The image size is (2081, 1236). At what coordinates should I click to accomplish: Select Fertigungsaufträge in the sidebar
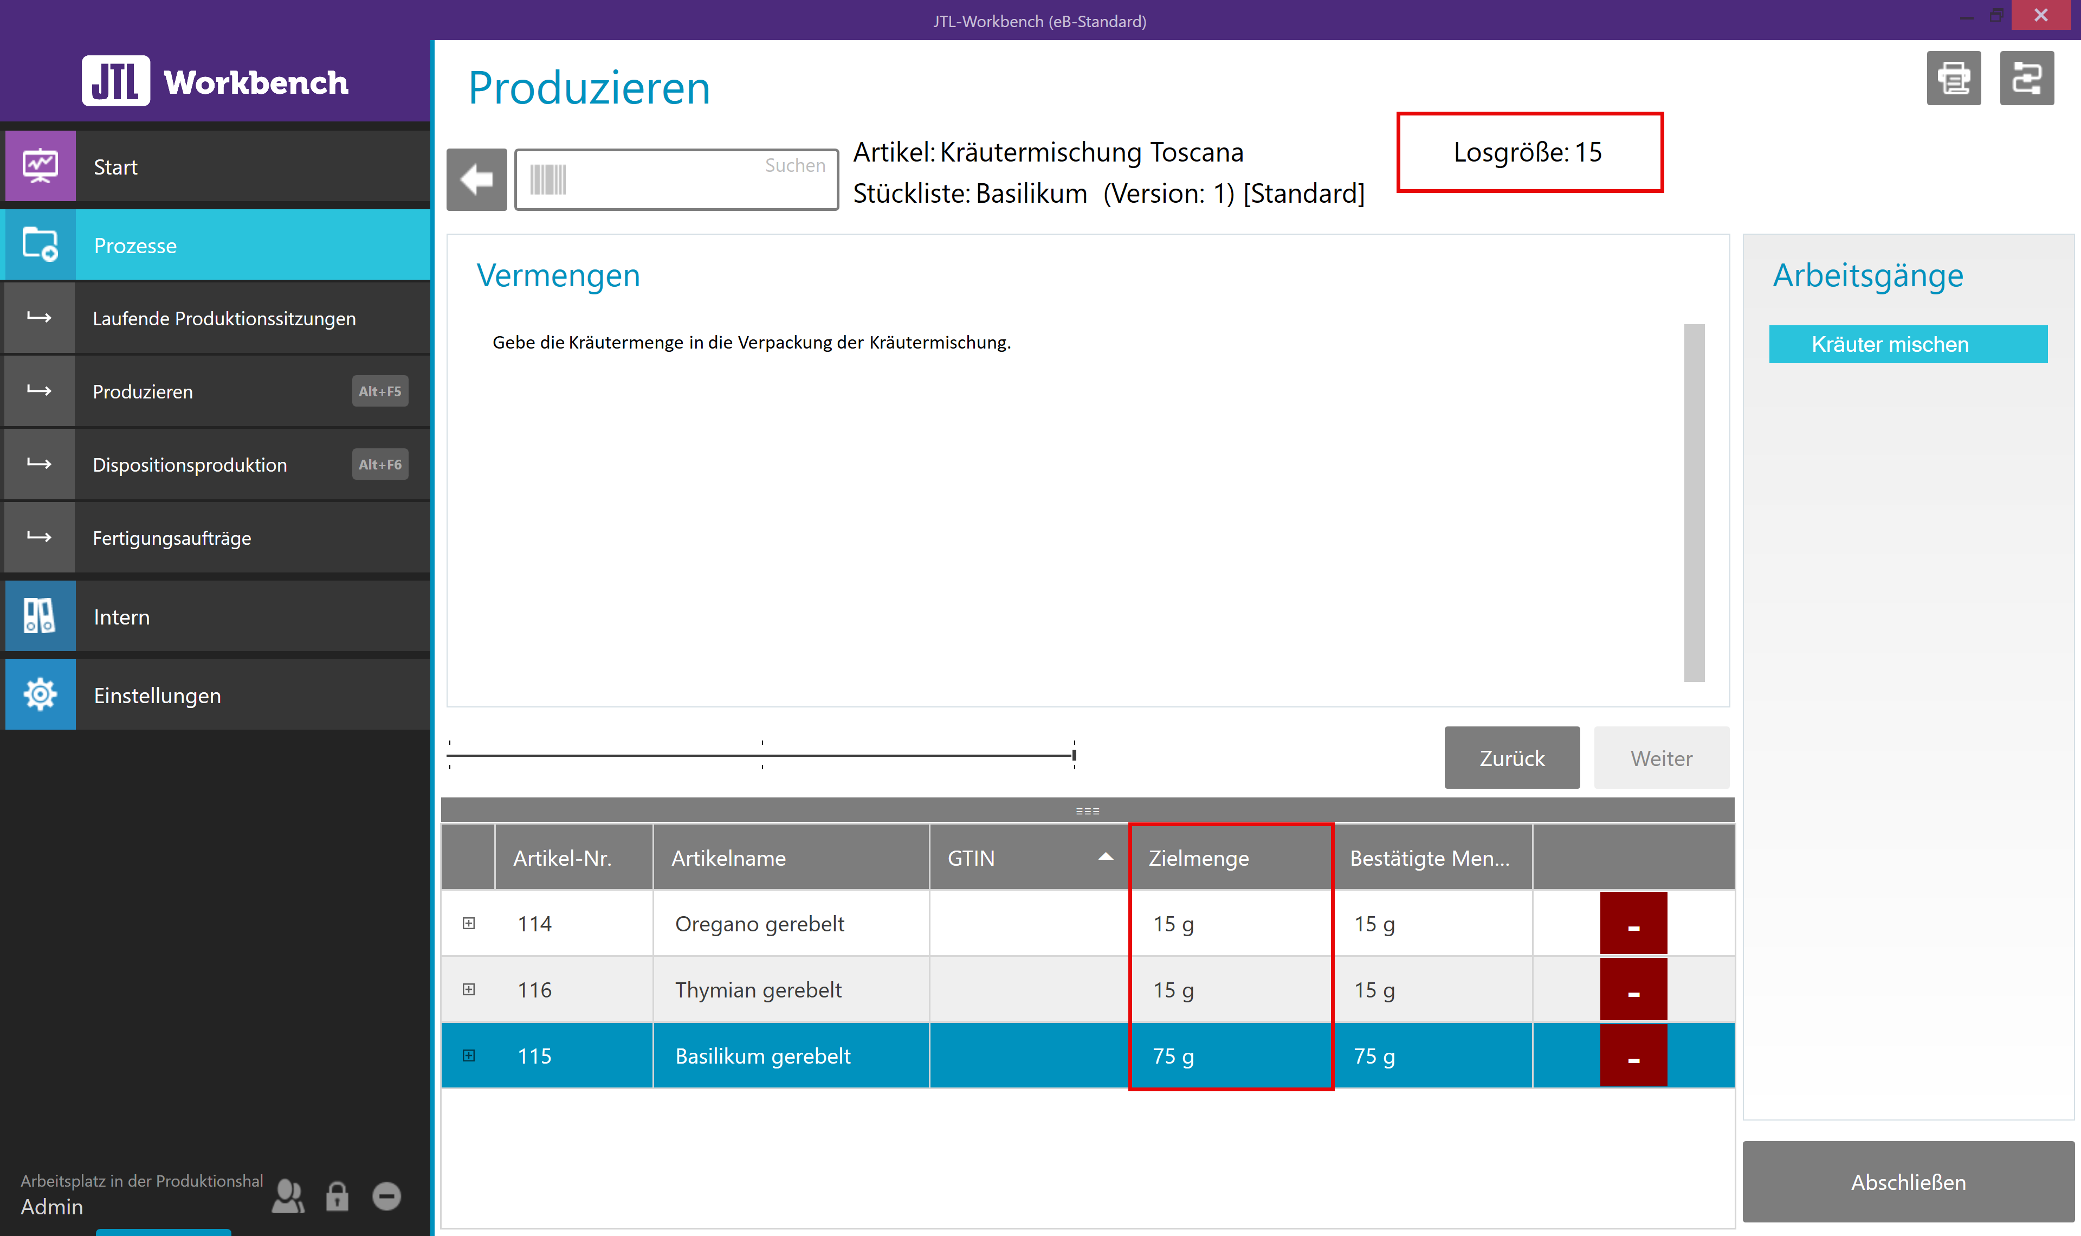click(x=171, y=538)
